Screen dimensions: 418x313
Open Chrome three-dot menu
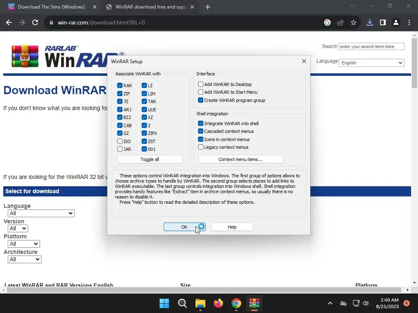(x=409, y=23)
